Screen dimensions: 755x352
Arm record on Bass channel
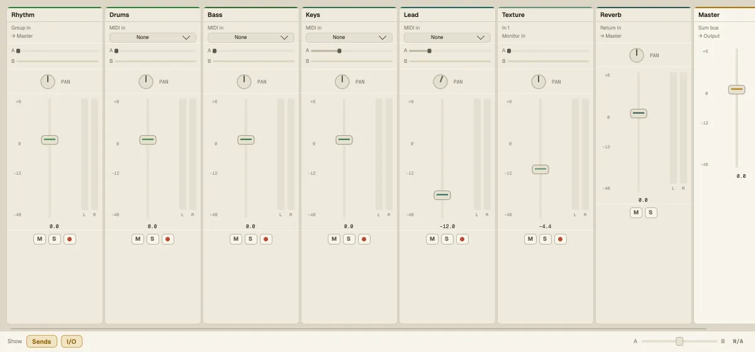266,239
